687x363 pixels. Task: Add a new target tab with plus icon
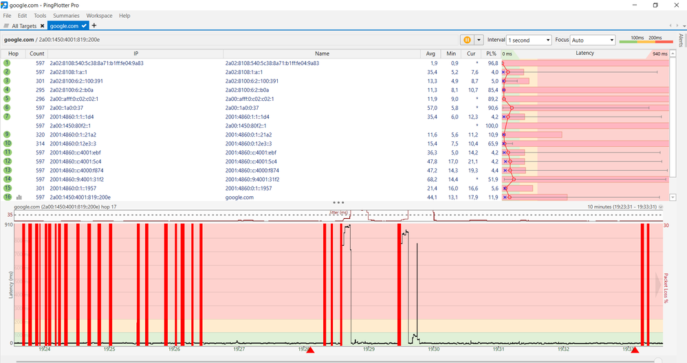coord(94,26)
